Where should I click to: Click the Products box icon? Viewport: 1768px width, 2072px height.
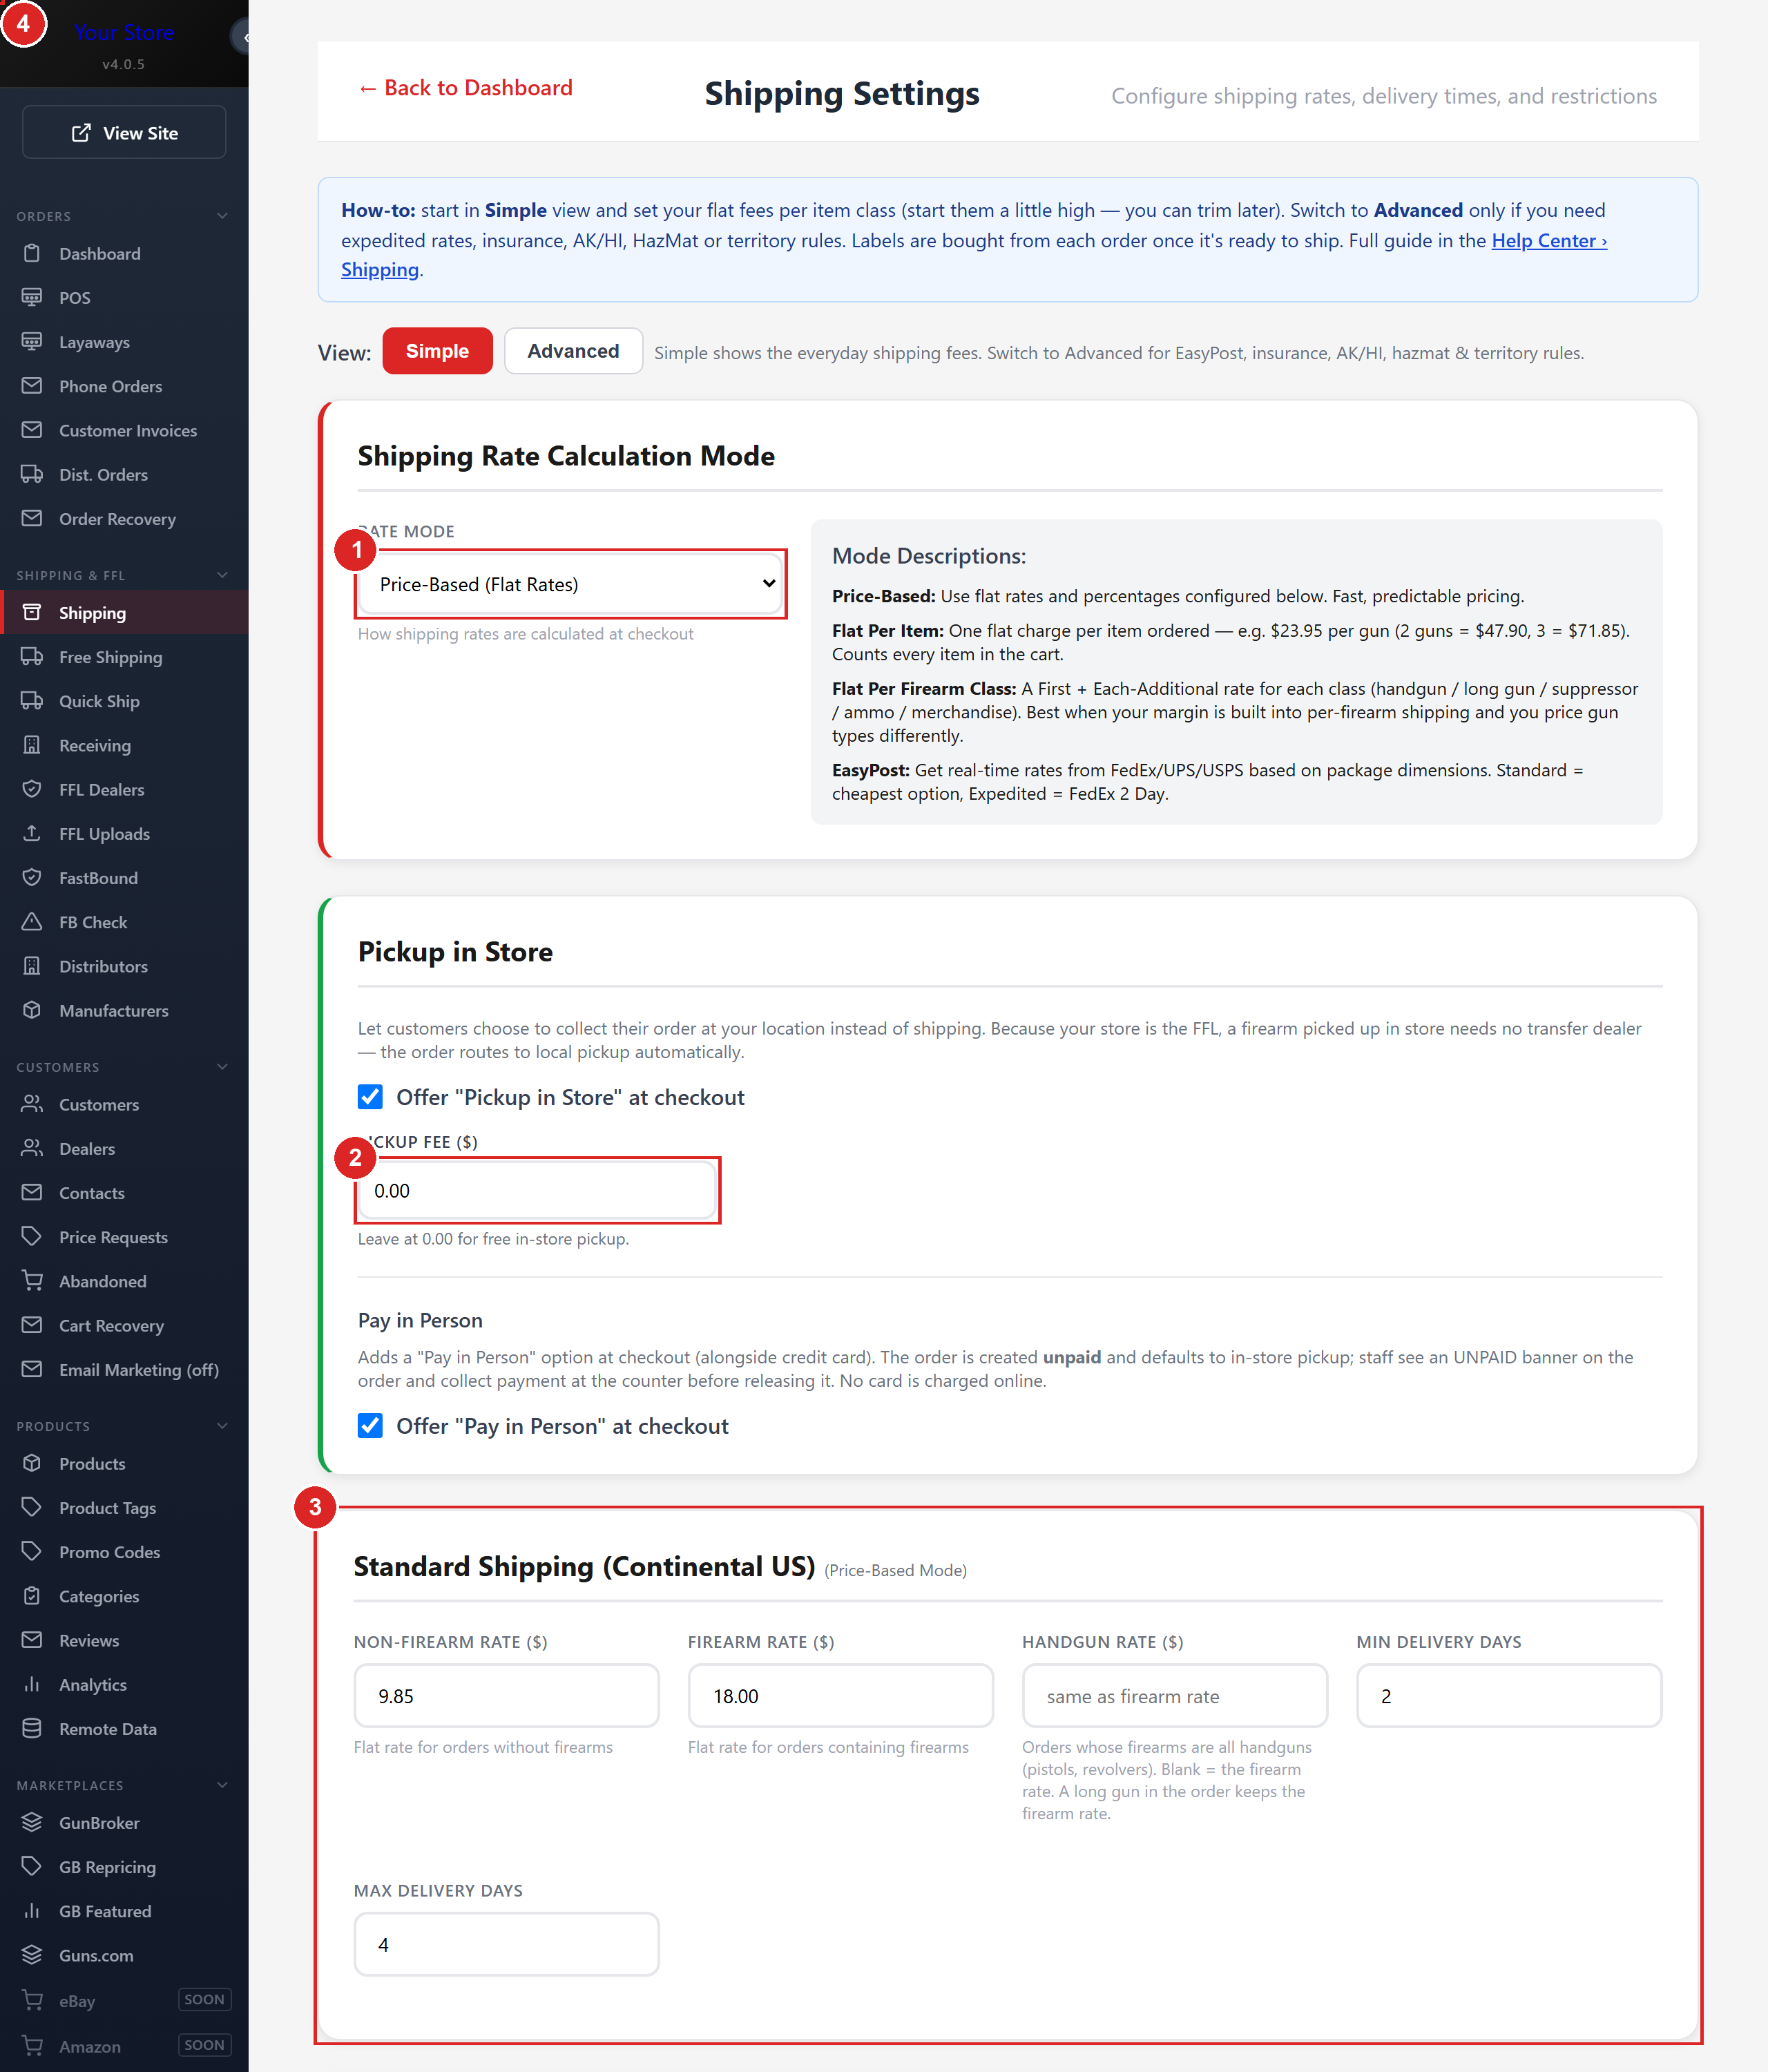coord(32,1463)
